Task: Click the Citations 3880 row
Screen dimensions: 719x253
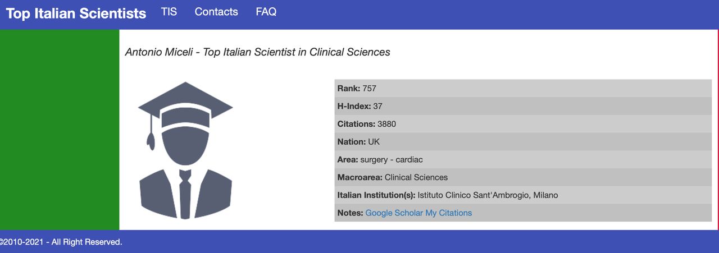Action: (x=522, y=124)
